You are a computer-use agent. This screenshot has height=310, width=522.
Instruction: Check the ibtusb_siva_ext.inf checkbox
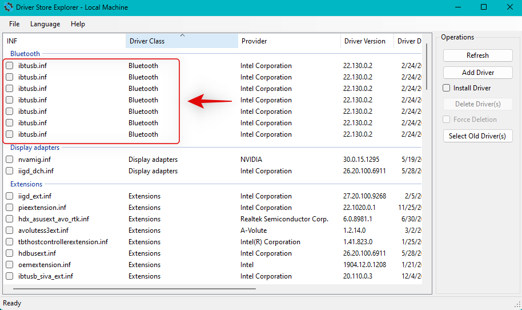point(10,276)
